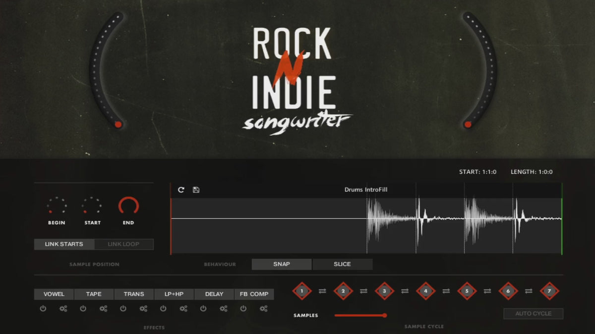Open settings gears for FB COMP effect
The height and width of the screenshot is (334, 595).
coord(264,309)
